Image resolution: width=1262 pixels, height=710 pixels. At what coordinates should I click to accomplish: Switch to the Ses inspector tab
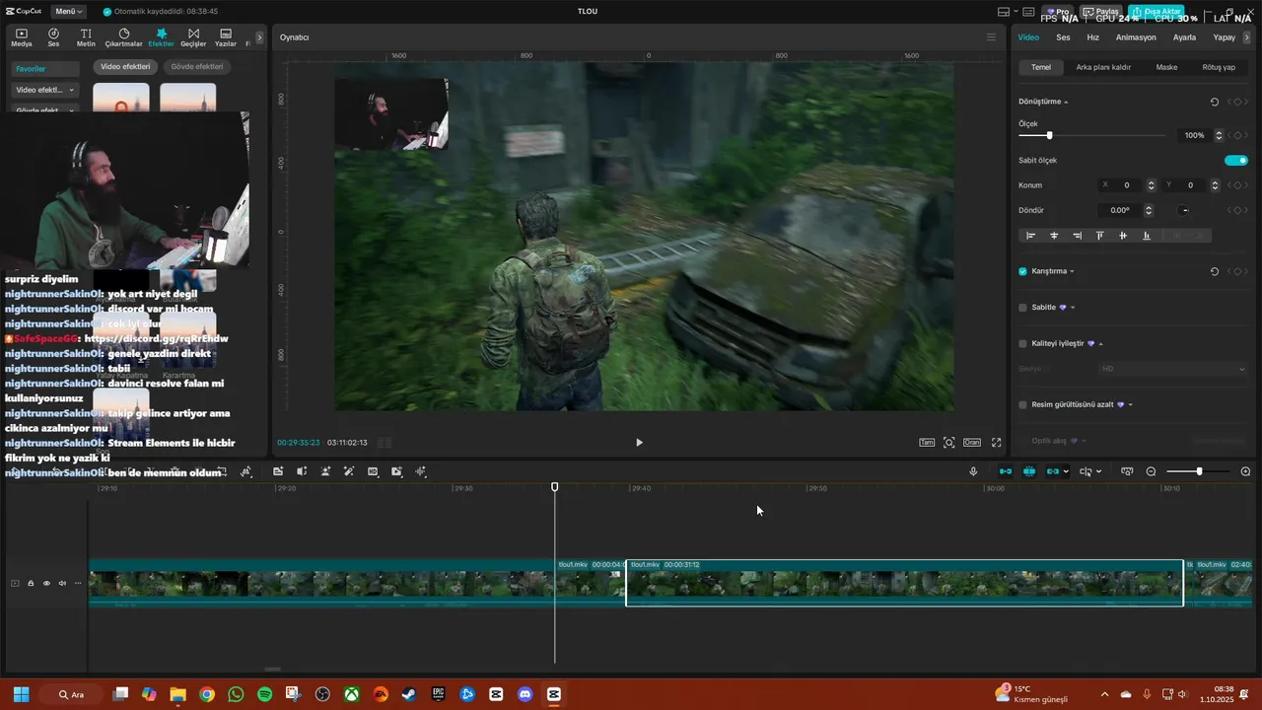point(1063,37)
